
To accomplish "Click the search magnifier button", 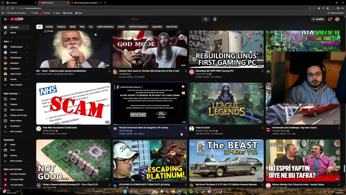I will (x=206, y=19).
